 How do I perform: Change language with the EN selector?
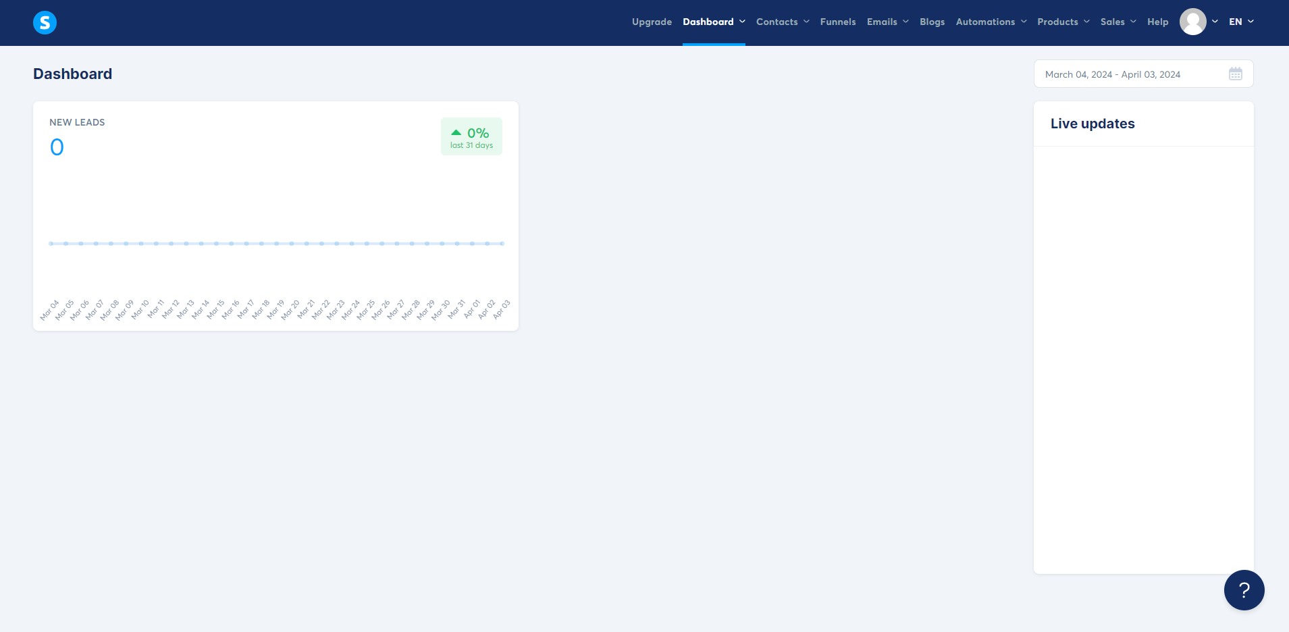[x=1241, y=22]
